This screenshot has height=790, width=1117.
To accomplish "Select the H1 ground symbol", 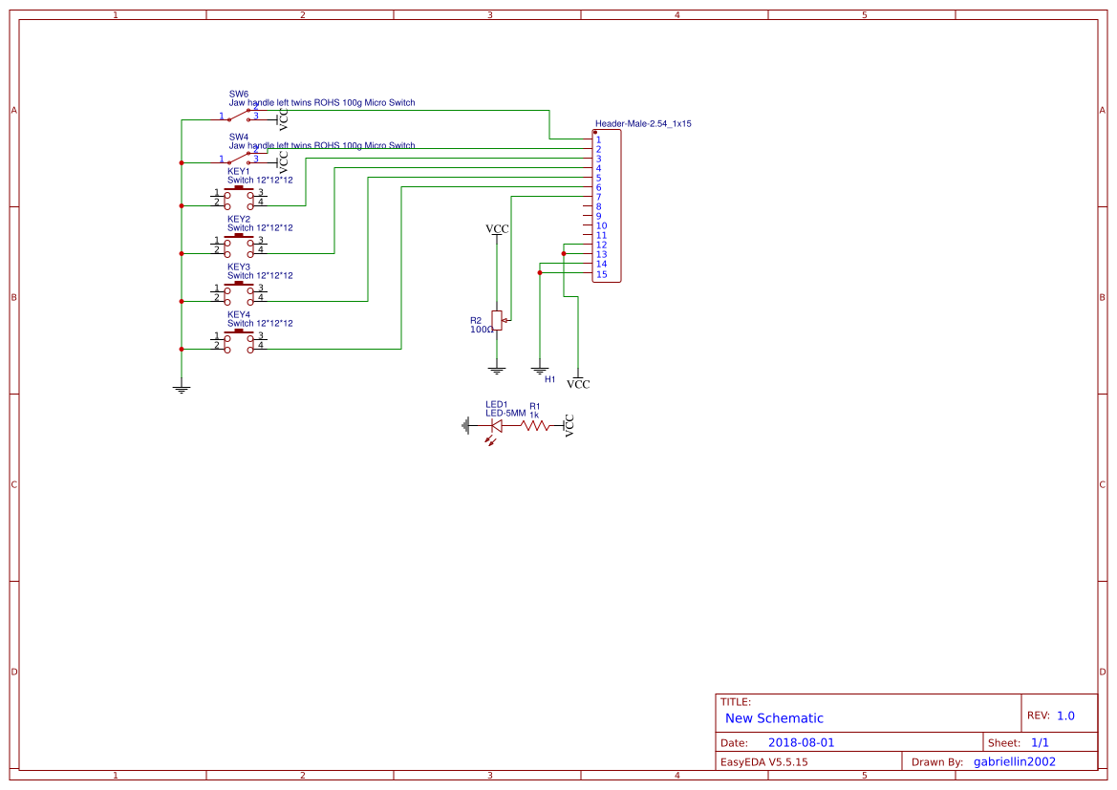I will [541, 368].
